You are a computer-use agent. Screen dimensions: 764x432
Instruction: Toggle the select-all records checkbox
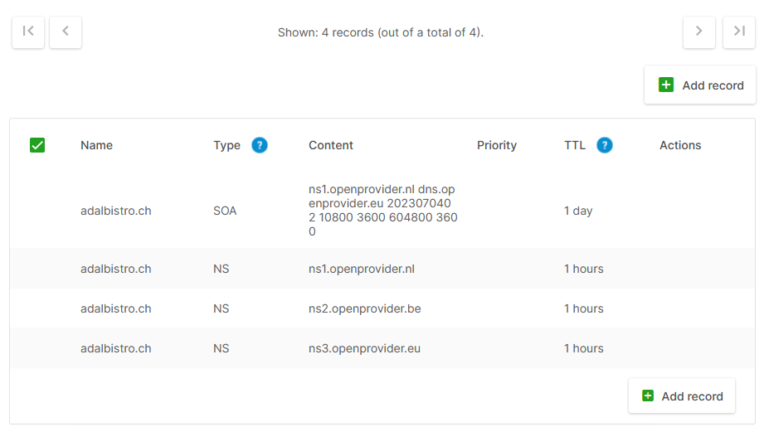(x=37, y=145)
